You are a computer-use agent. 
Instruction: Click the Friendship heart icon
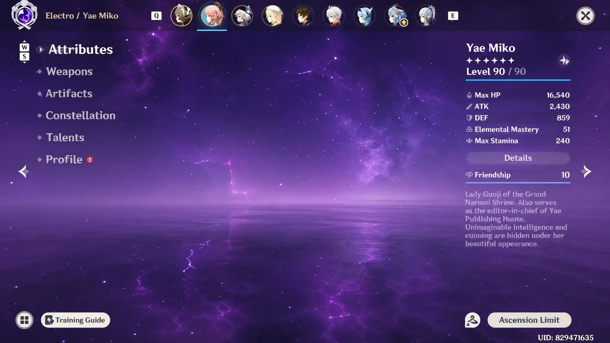tap(469, 175)
